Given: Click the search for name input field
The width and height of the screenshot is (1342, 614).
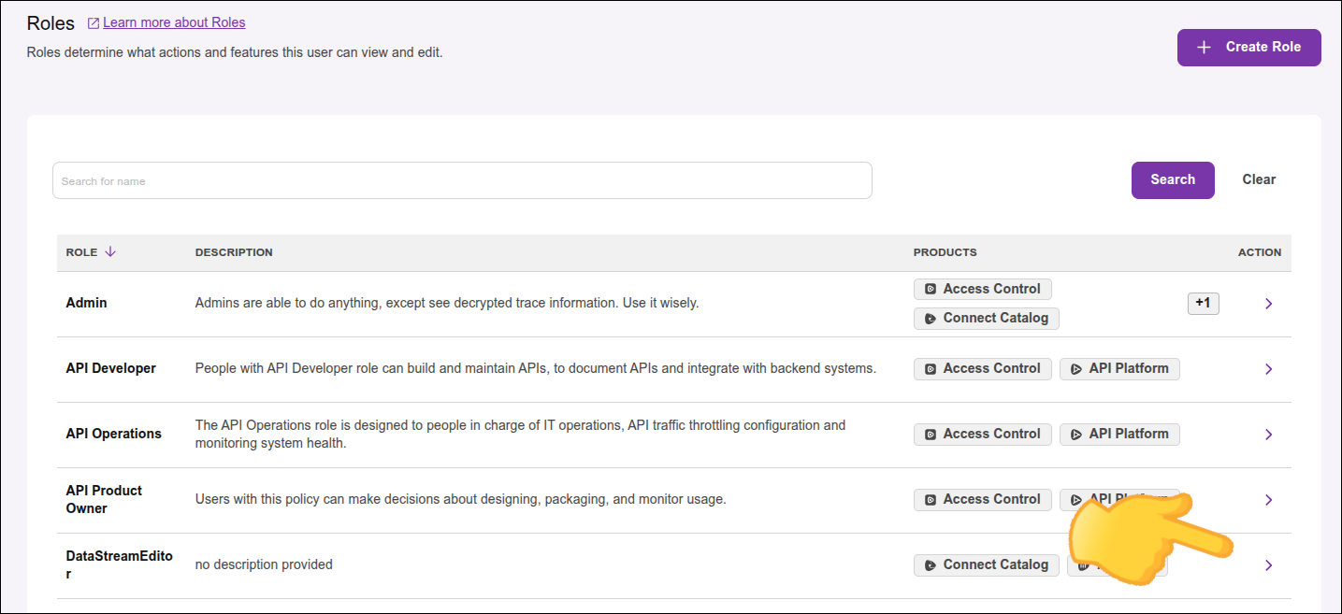Looking at the screenshot, I should 462,179.
